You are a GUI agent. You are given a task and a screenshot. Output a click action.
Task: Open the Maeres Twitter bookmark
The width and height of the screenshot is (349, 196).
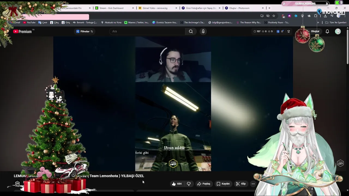click(137, 23)
